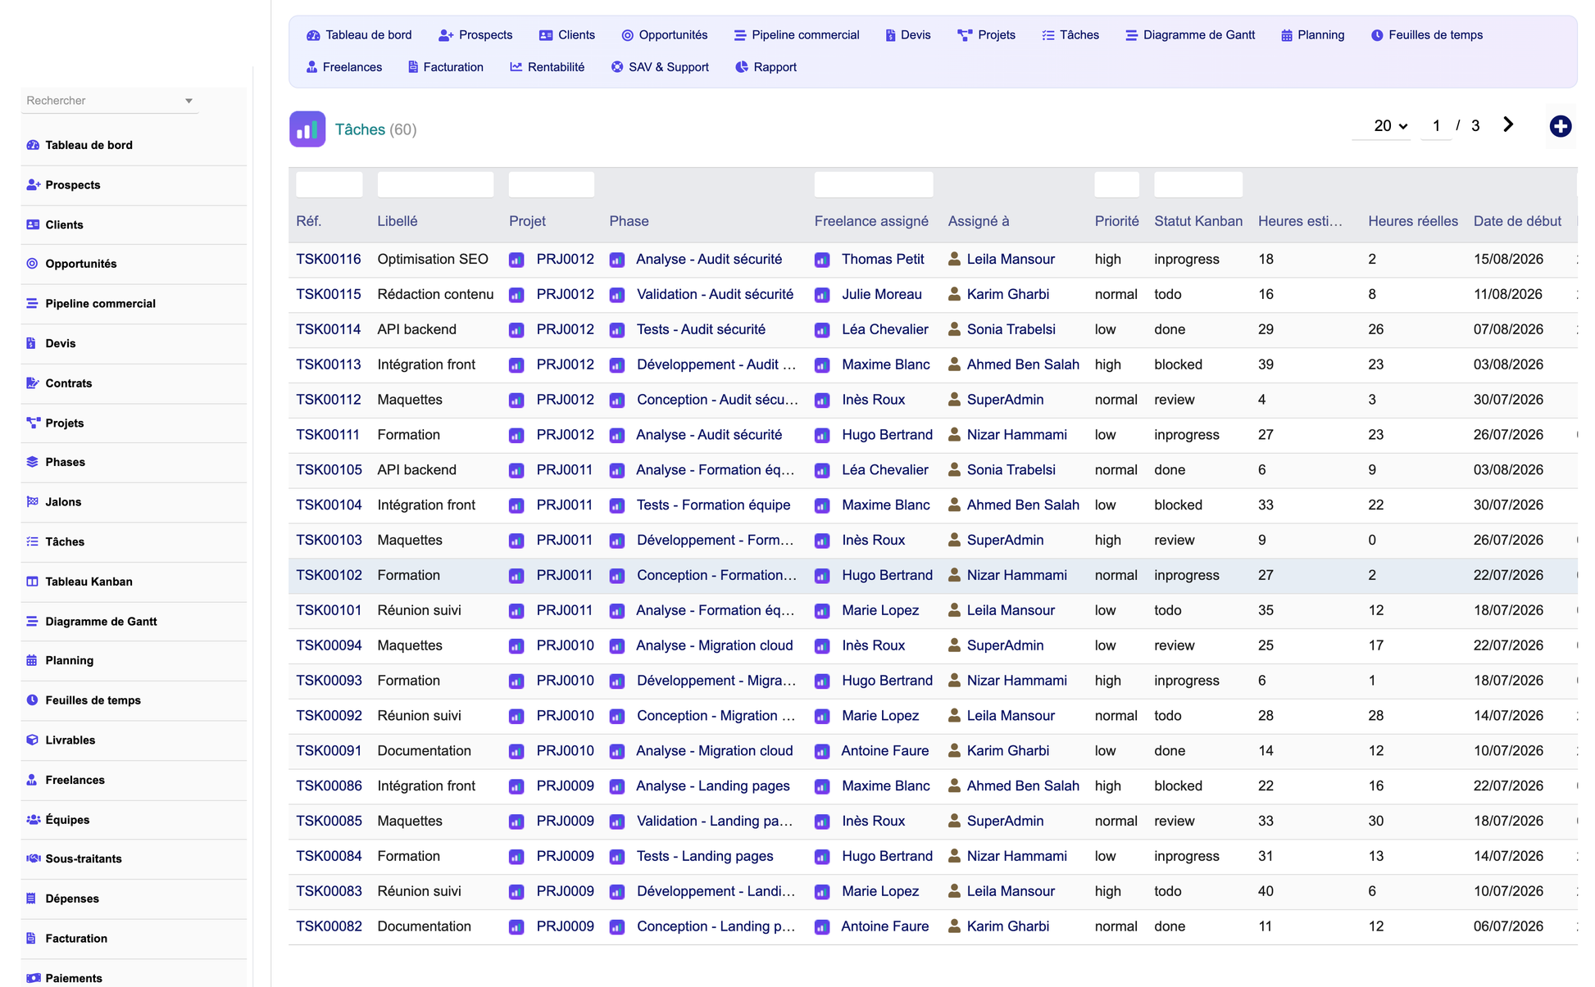Image resolution: width=1595 pixels, height=987 pixels.
Task: Open Rapport in top navigation
Action: 766,67
